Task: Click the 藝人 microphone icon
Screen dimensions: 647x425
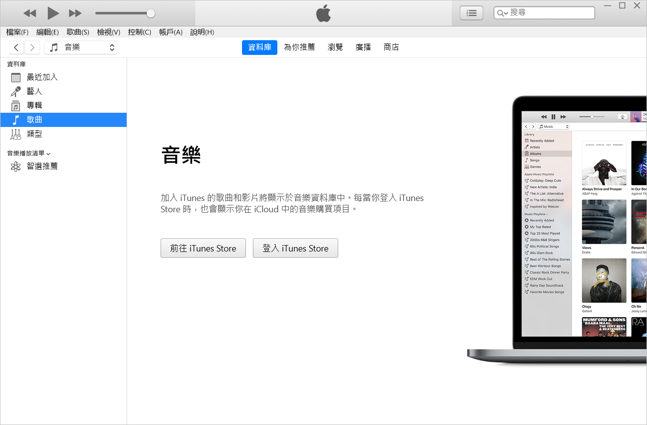Action: [16, 92]
